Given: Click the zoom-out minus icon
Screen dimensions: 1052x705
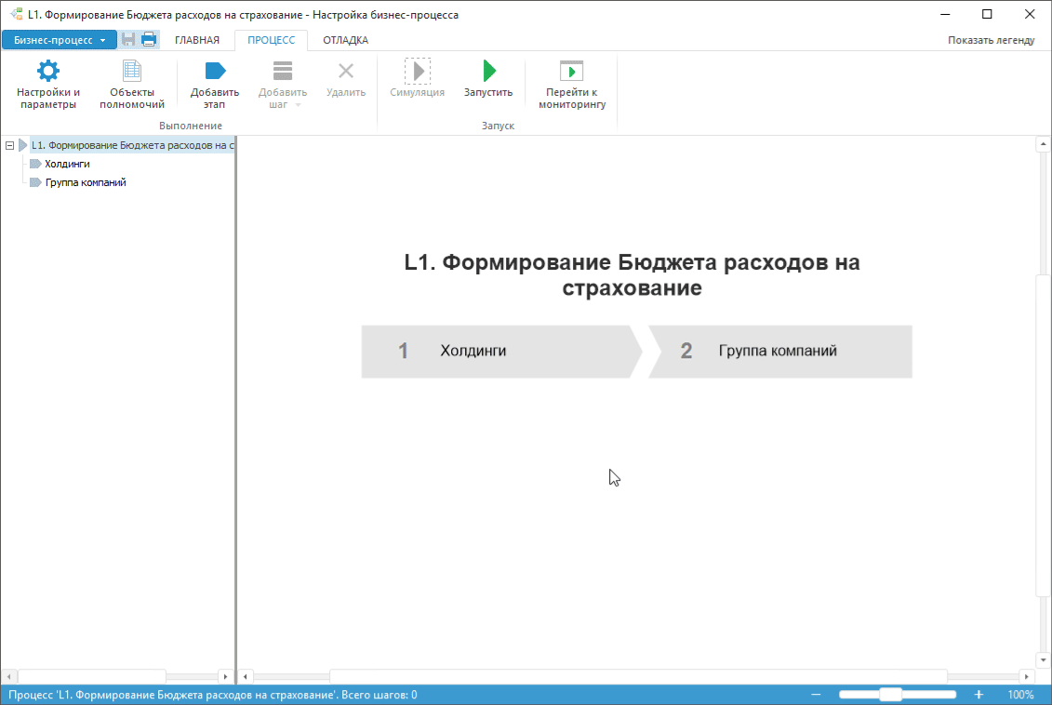Looking at the screenshot, I should (x=816, y=695).
